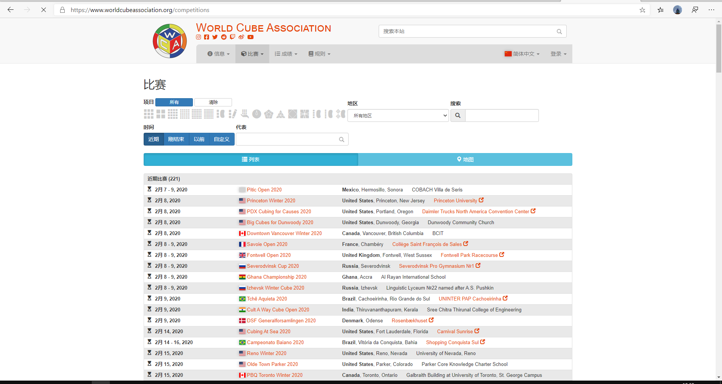The height and width of the screenshot is (384, 722).
Task: Open Ghana Championship 2020 competition link
Action: click(x=277, y=277)
